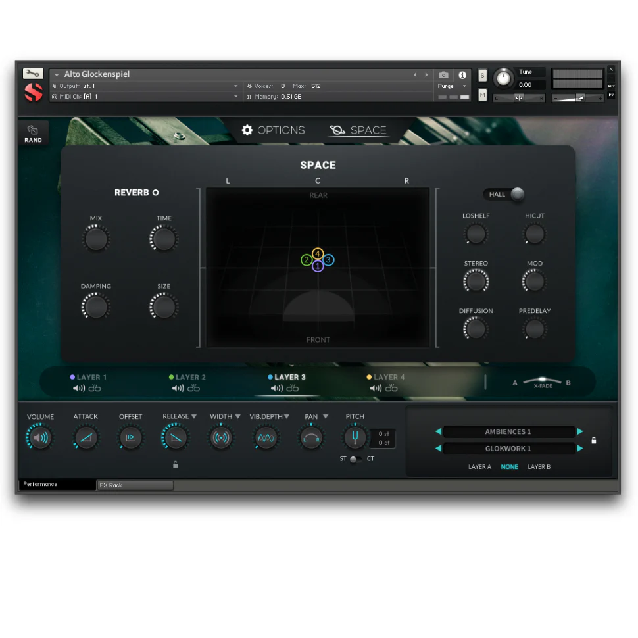
Task: Flip the ST/CT pitch switch
Action: click(355, 459)
